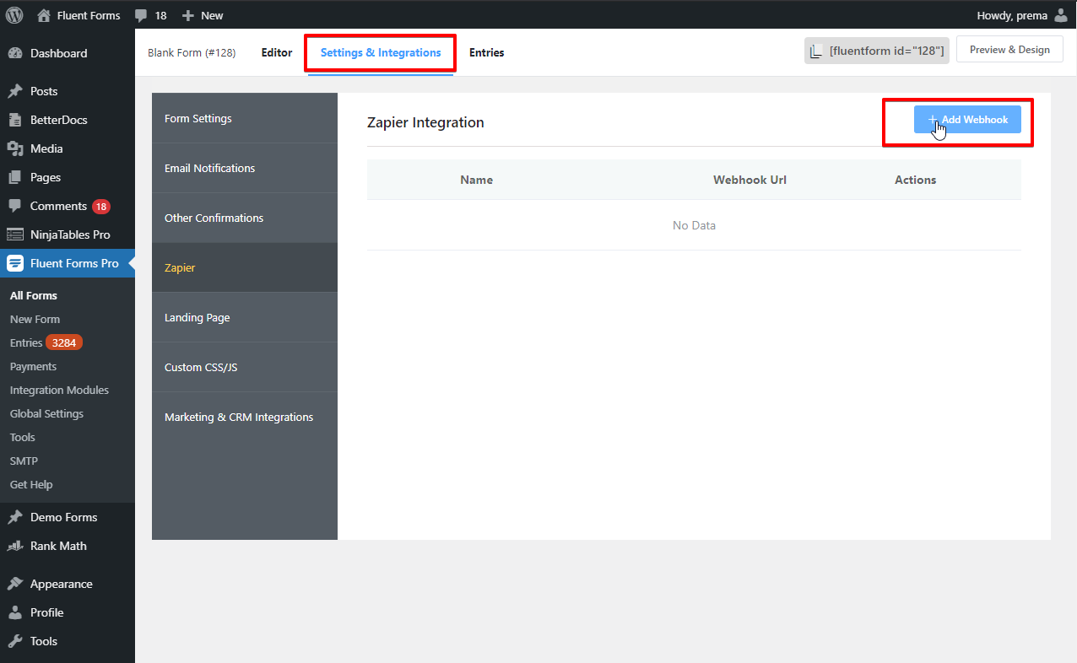Click the Add Webhook button
Viewport: 1077px width, 663px height.
(967, 120)
